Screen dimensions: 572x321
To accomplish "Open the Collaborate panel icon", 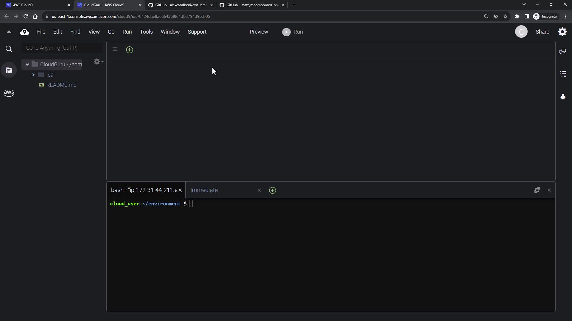I will click(x=563, y=52).
